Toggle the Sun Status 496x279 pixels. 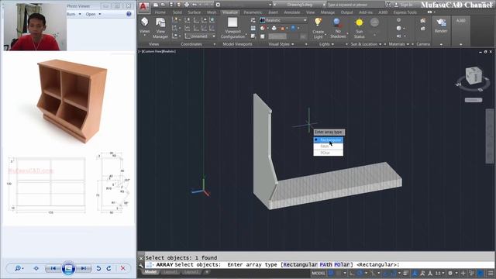pyautogui.click(x=359, y=28)
